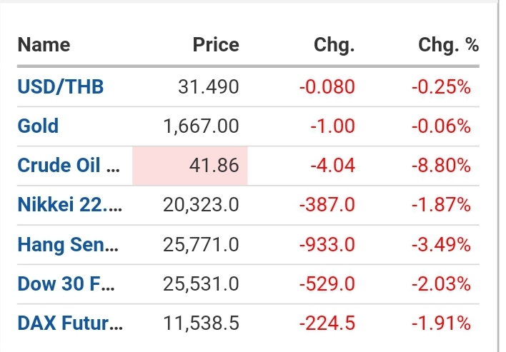The image size is (506, 352).
Task: Click the highlighted Crude Oil price 41.86
Action: click(x=214, y=166)
